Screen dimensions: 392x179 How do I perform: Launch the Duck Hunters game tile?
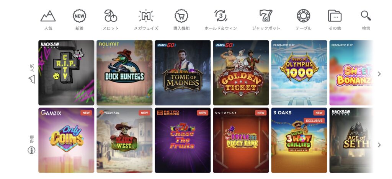(124, 73)
